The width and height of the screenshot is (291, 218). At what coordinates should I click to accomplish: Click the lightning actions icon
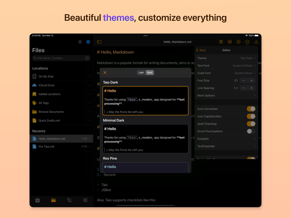[x=239, y=42]
